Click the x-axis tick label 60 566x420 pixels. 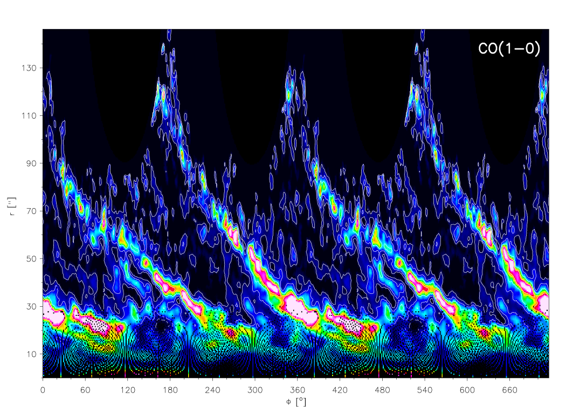pos(85,390)
